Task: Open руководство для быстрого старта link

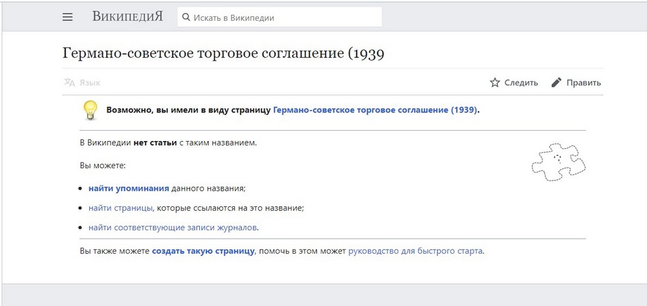Action: [x=415, y=251]
